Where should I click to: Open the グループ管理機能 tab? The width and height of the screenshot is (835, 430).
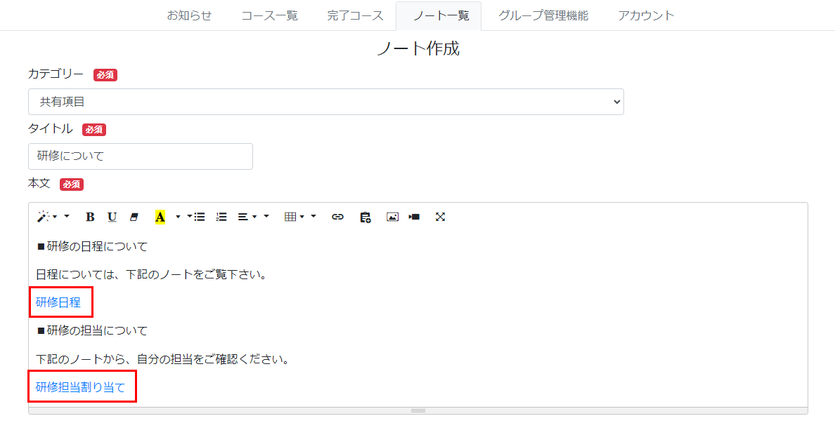click(x=543, y=15)
